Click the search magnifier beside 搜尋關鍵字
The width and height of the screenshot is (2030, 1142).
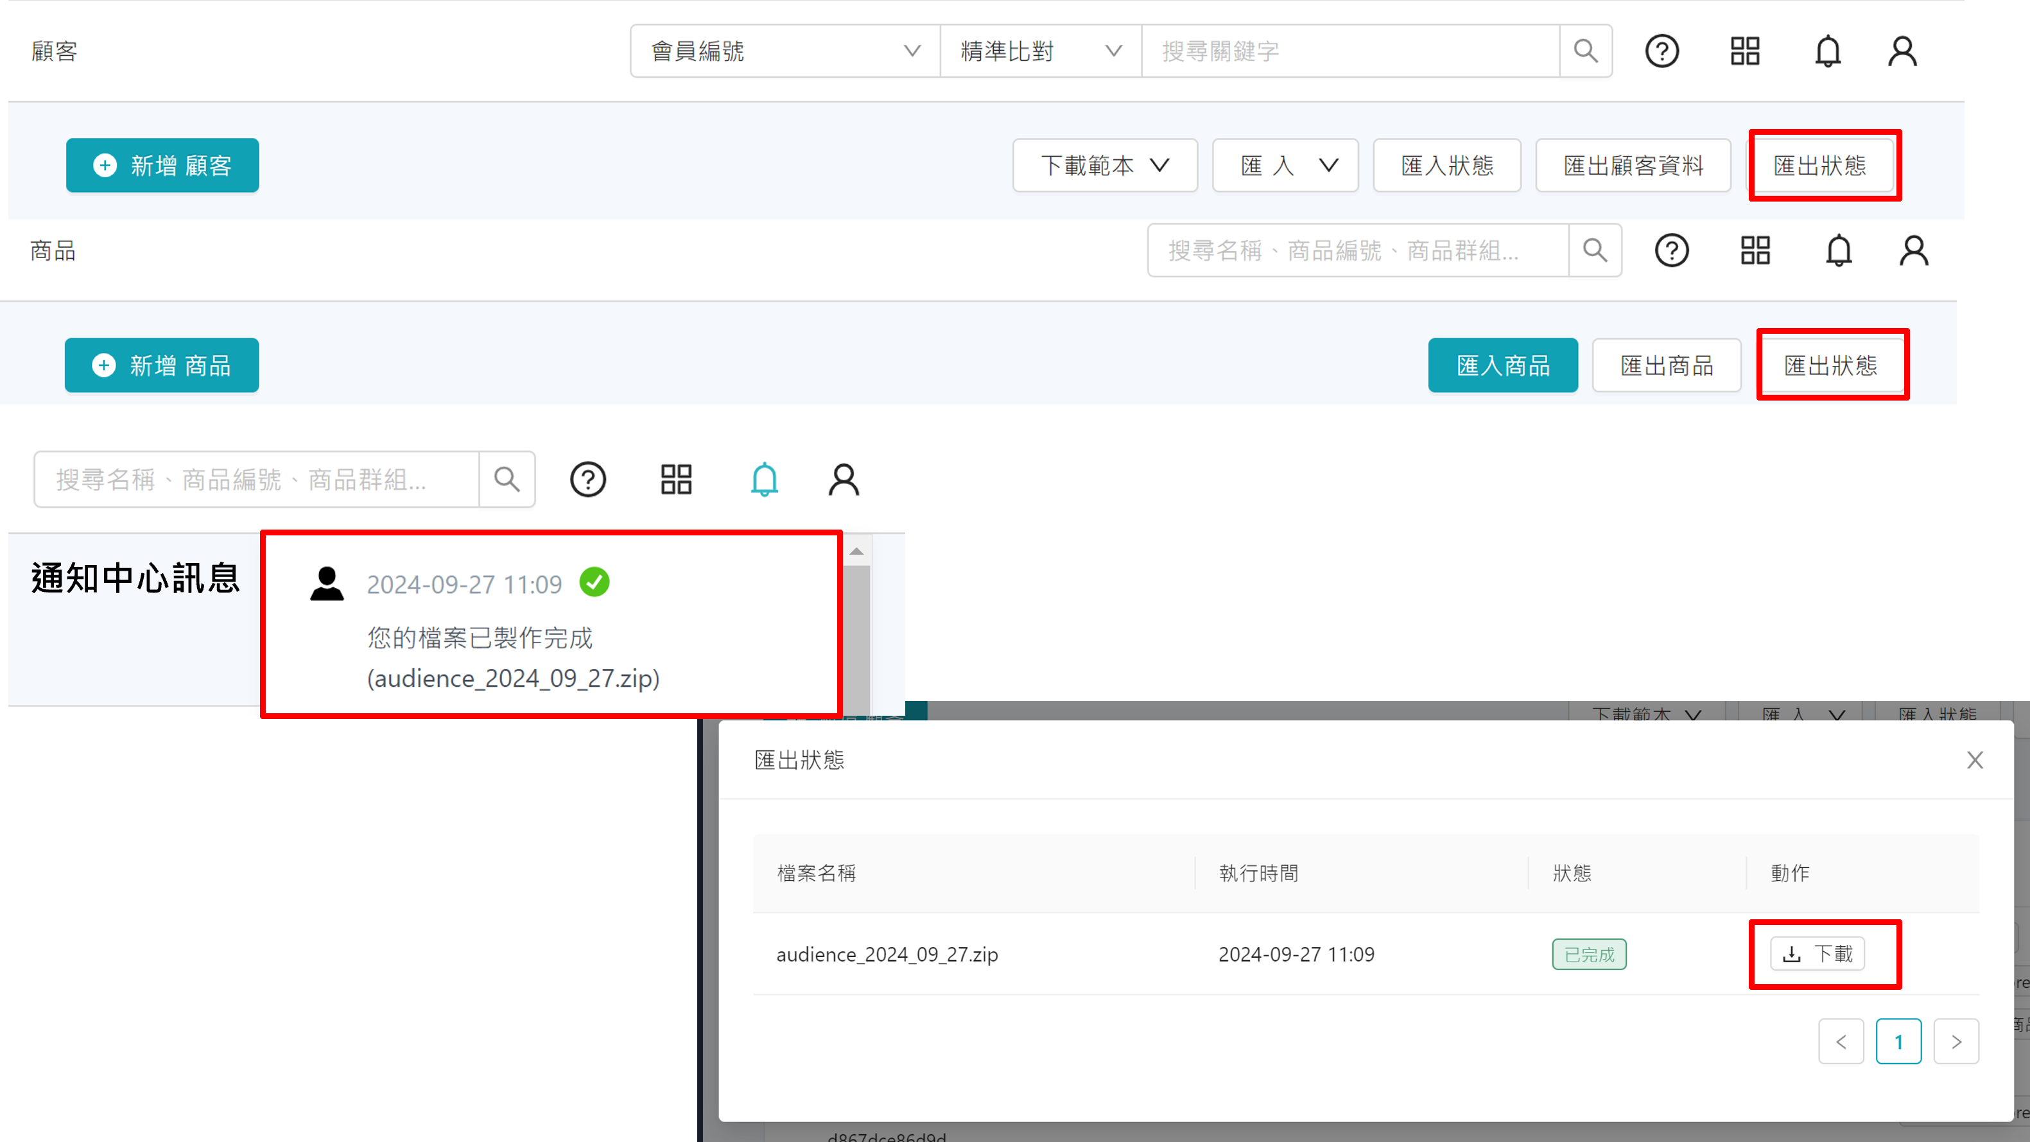pyautogui.click(x=1586, y=51)
